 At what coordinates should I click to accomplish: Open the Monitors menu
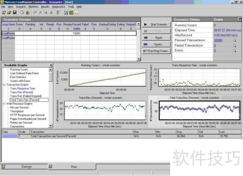[34, 7]
